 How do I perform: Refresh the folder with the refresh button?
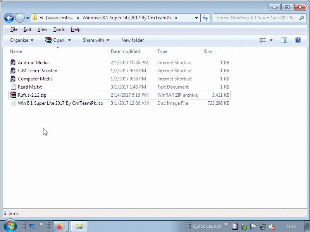point(205,18)
